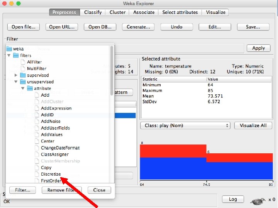This screenshot has height=208, width=278.
Task: Expand the supervised tree node
Action: click(x=16, y=75)
